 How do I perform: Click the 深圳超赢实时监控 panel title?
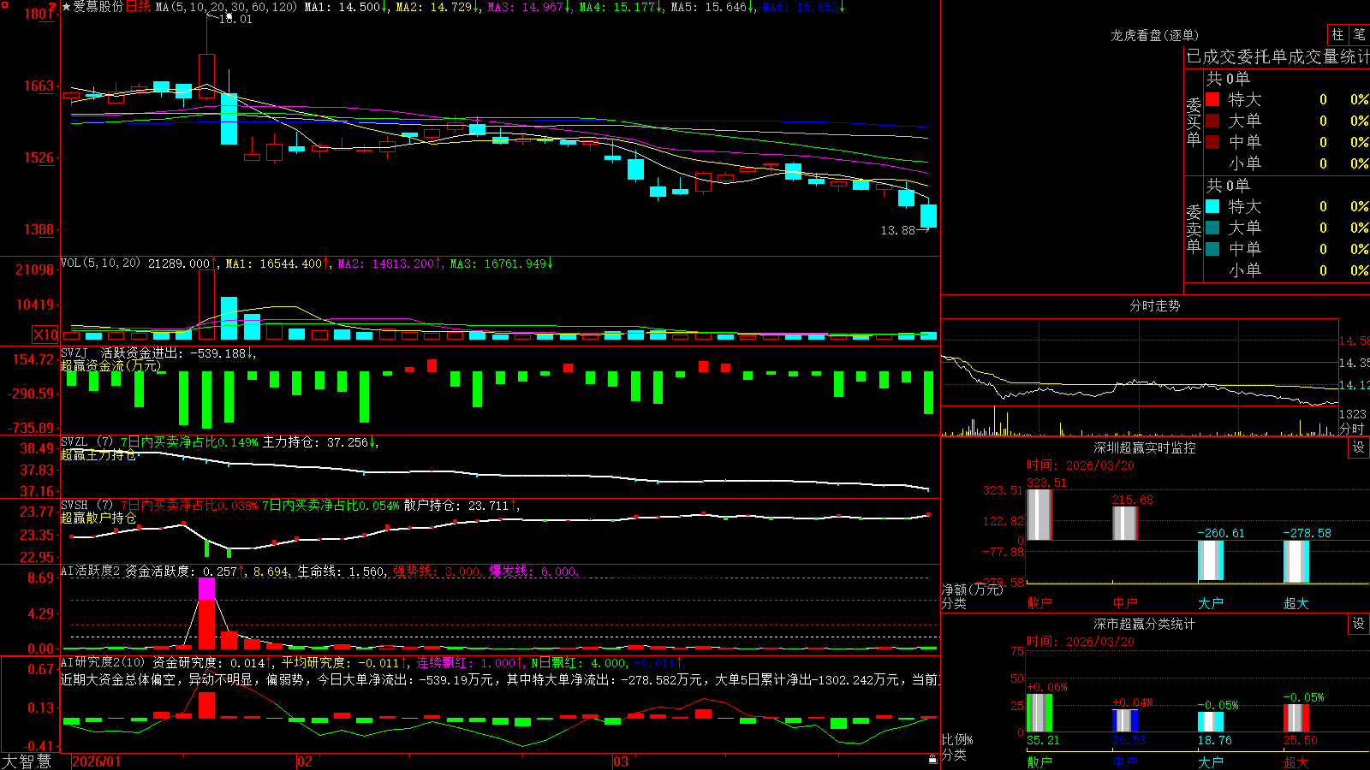[x=1145, y=447]
